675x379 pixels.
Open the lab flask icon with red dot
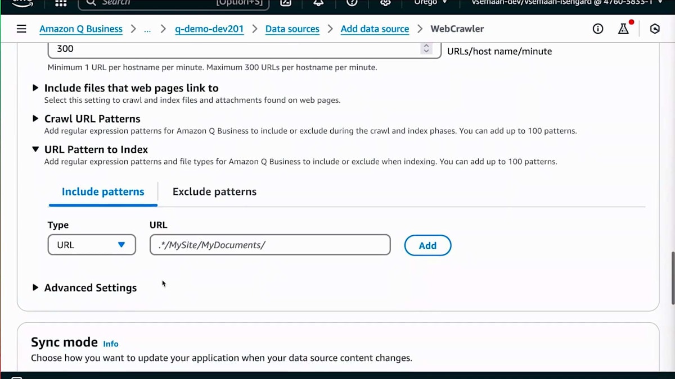click(624, 28)
